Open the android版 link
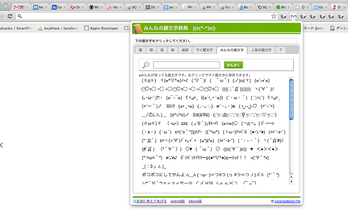 [177, 201]
